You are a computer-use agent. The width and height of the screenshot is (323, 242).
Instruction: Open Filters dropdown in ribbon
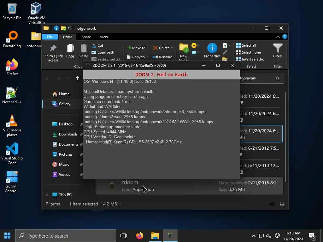click(x=278, y=52)
